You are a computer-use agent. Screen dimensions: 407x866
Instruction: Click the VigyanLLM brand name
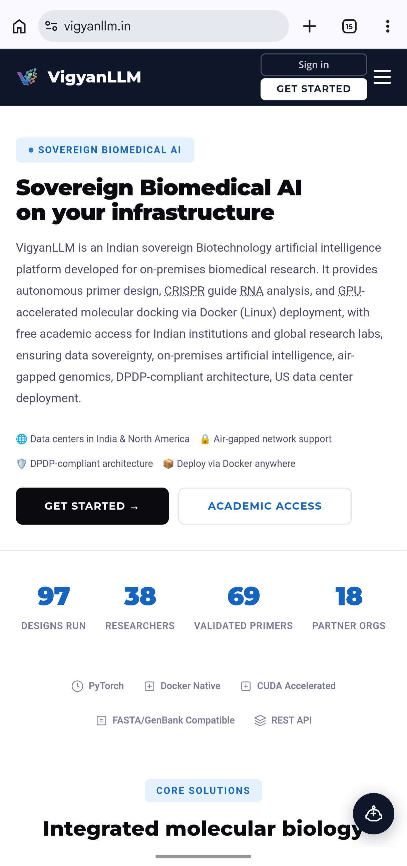94,77
